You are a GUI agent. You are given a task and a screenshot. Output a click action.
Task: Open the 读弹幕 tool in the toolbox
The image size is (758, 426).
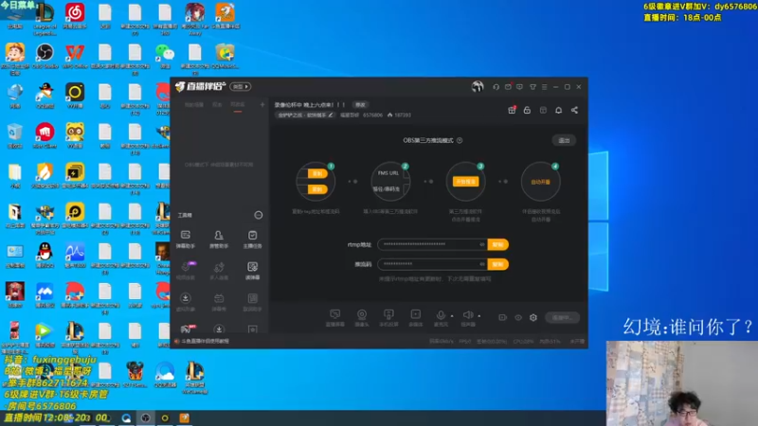252,271
